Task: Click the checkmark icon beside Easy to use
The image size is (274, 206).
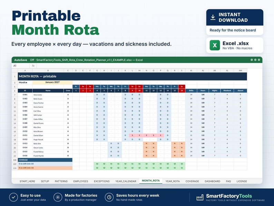Action: point(13,197)
